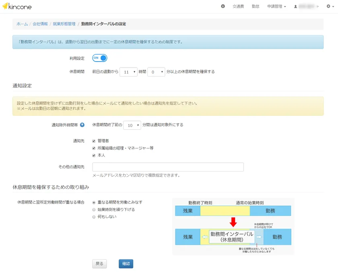The height and width of the screenshot is (274, 338).
Task: Go to 交通費 in navbar
Action: click(x=238, y=7)
